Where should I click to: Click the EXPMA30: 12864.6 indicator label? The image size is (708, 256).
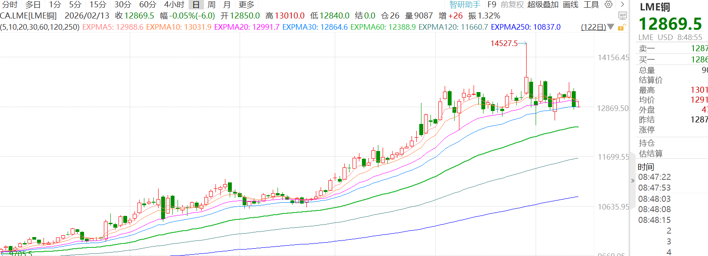click(315, 27)
